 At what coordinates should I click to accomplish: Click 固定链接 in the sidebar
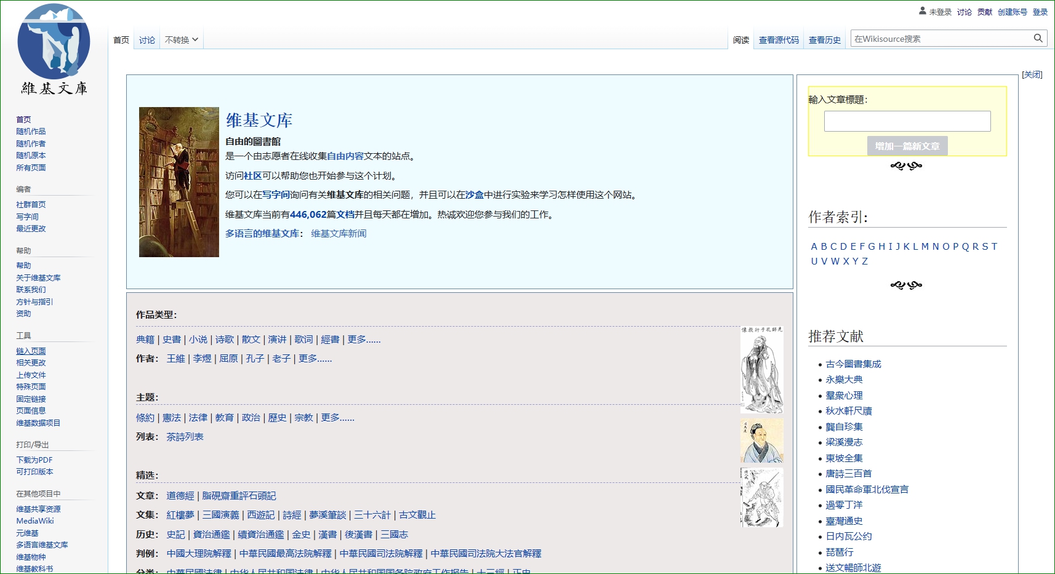pos(31,399)
